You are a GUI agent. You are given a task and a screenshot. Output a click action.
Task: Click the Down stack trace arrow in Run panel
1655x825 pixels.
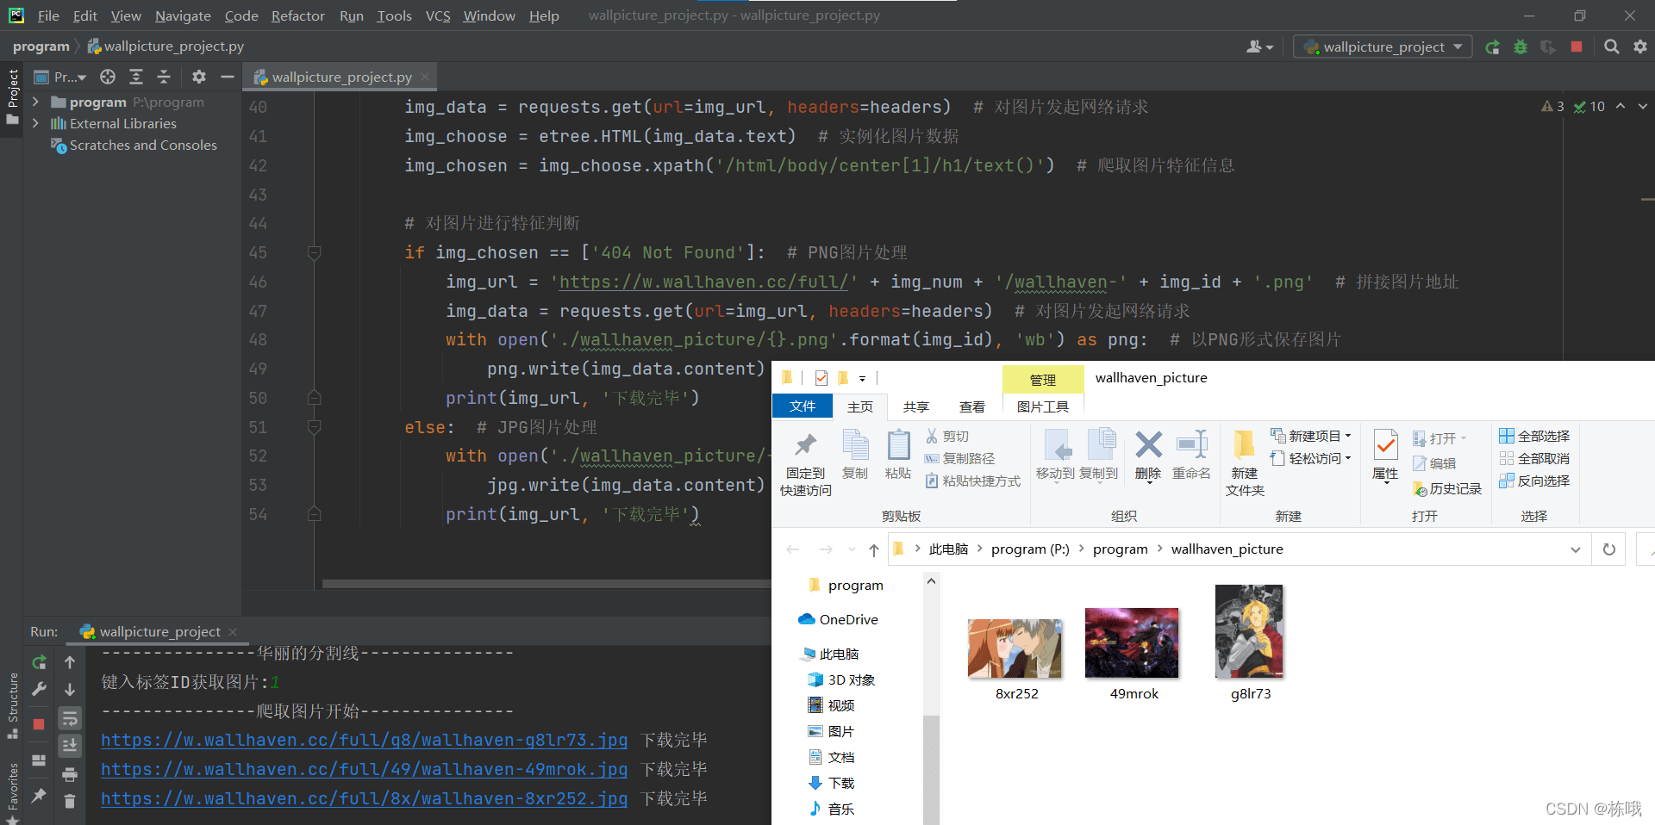pyautogui.click(x=70, y=689)
